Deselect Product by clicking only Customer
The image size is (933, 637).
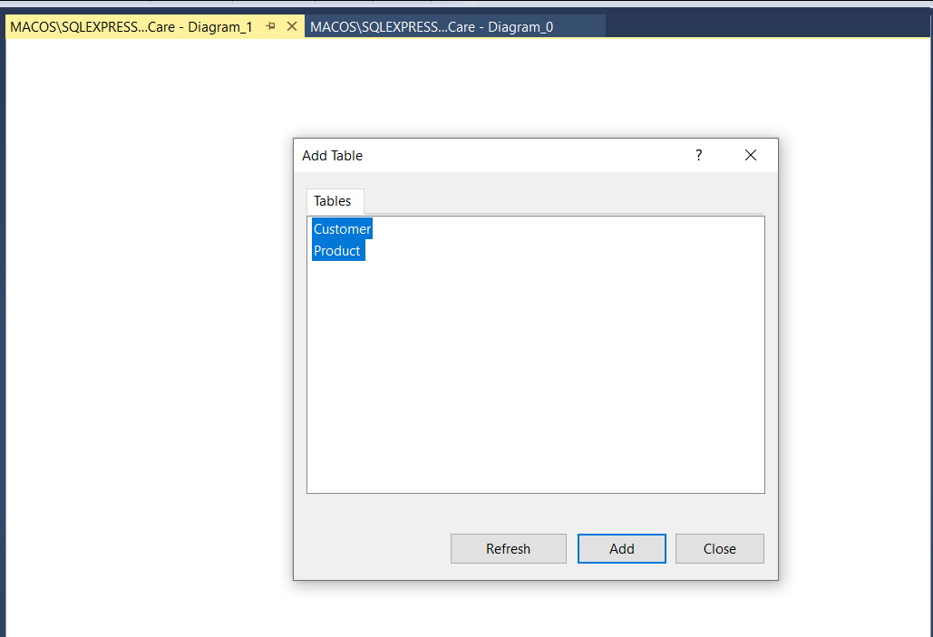[342, 228]
